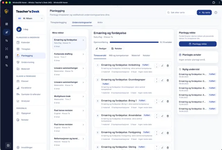Click the Rediger button

pyautogui.click(x=101, y=48)
